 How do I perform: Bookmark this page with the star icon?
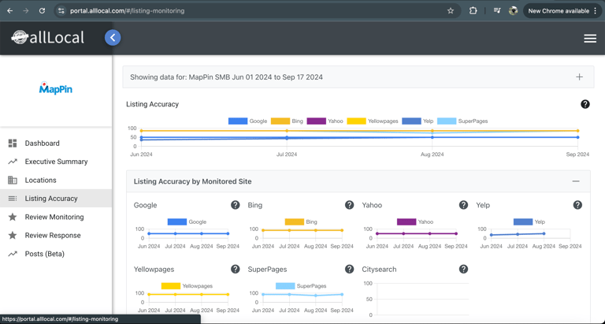click(x=451, y=11)
